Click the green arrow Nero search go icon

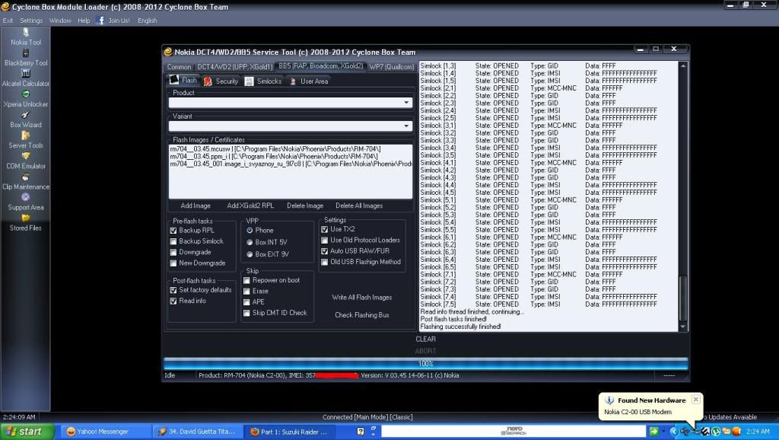pos(653,431)
